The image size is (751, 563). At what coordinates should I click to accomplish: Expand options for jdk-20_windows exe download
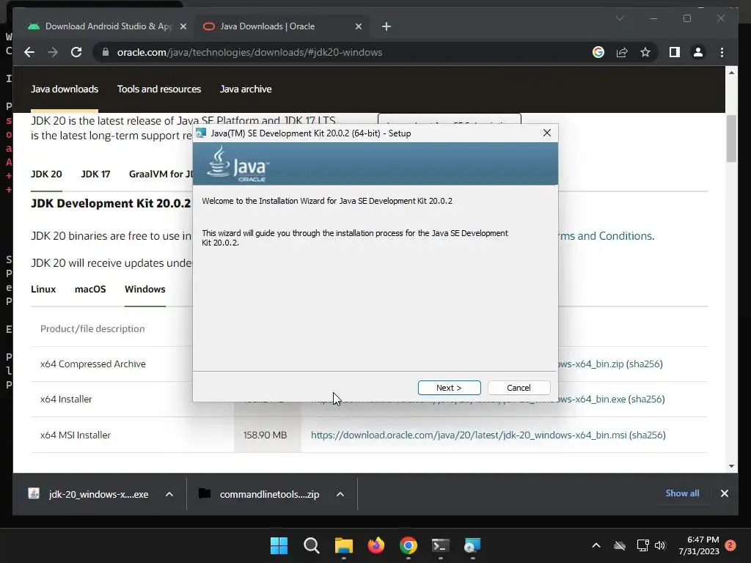point(169,494)
